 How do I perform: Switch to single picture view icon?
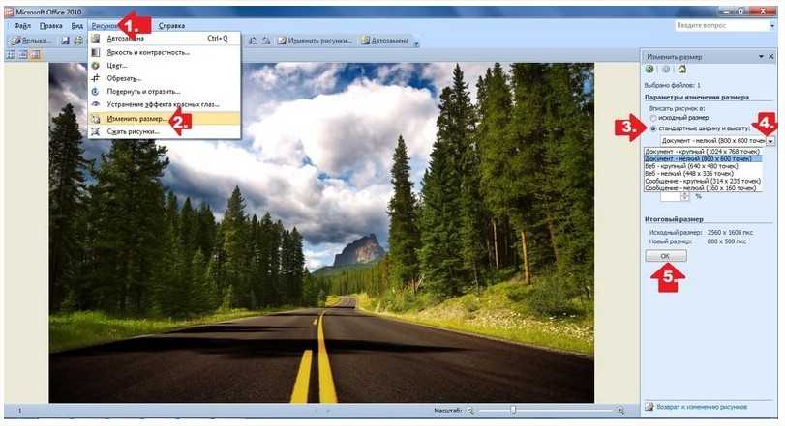tap(35, 55)
